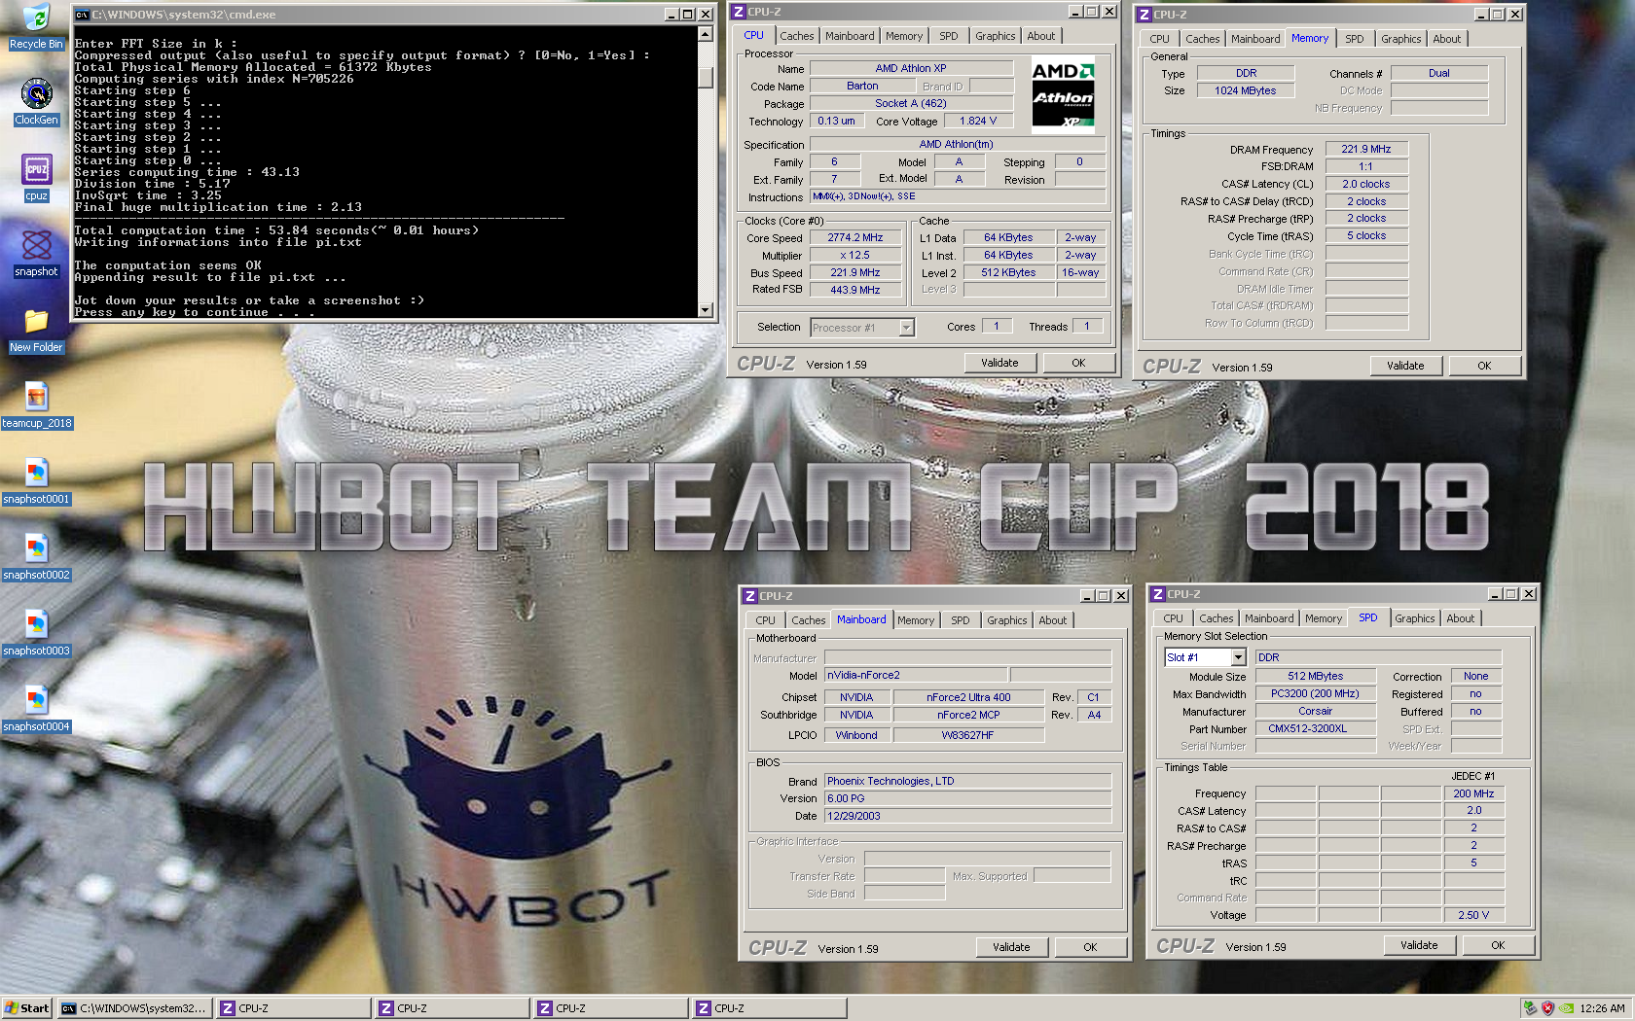Select the last CPU-Z taskbar button
Screen dimensions: 1635x1021
[x=770, y=1008]
